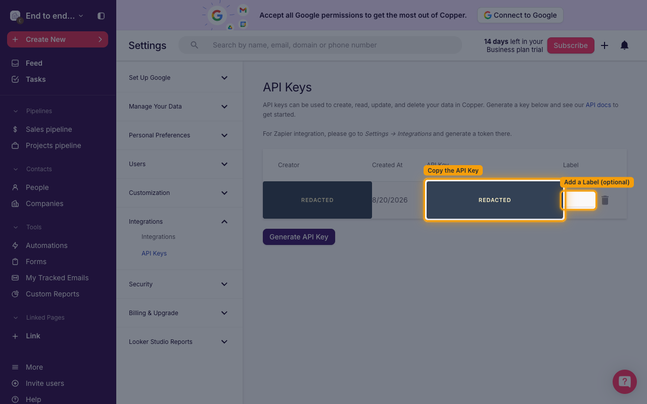
Task: Click the Connect to Google button
Action: 520,15
